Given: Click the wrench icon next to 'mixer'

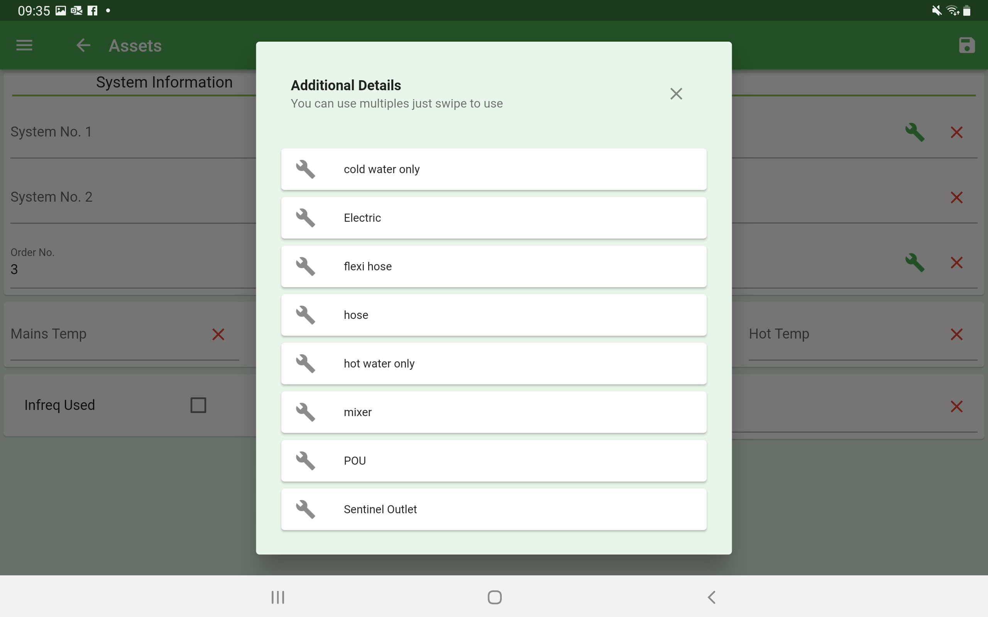Looking at the screenshot, I should pyautogui.click(x=305, y=411).
